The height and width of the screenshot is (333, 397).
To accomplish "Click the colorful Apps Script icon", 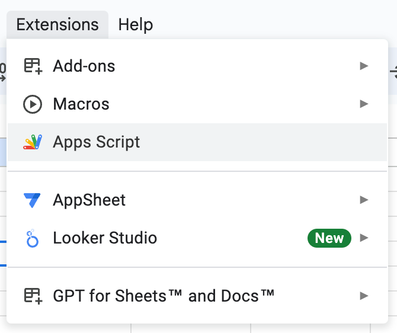I will click(x=33, y=142).
